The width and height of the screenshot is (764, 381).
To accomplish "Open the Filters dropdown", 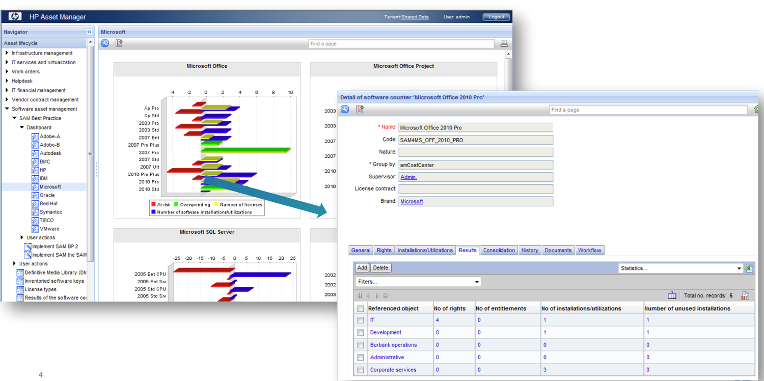I will [x=418, y=282].
